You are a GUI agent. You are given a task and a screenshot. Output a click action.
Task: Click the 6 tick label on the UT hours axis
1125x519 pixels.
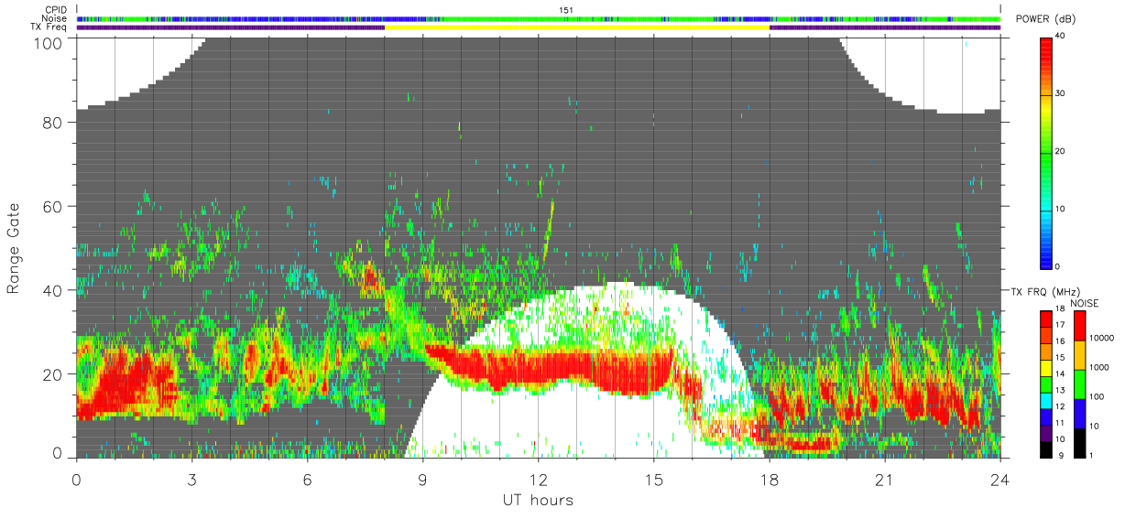pos(307,480)
